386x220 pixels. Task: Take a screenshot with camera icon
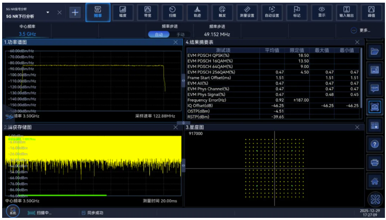pyautogui.click(x=374, y=107)
